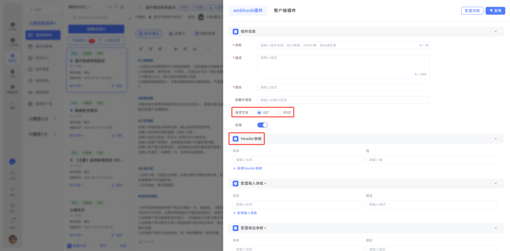Toggle the 启用 switch
This screenshot has height=251, width=510.
pyautogui.click(x=262, y=125)
